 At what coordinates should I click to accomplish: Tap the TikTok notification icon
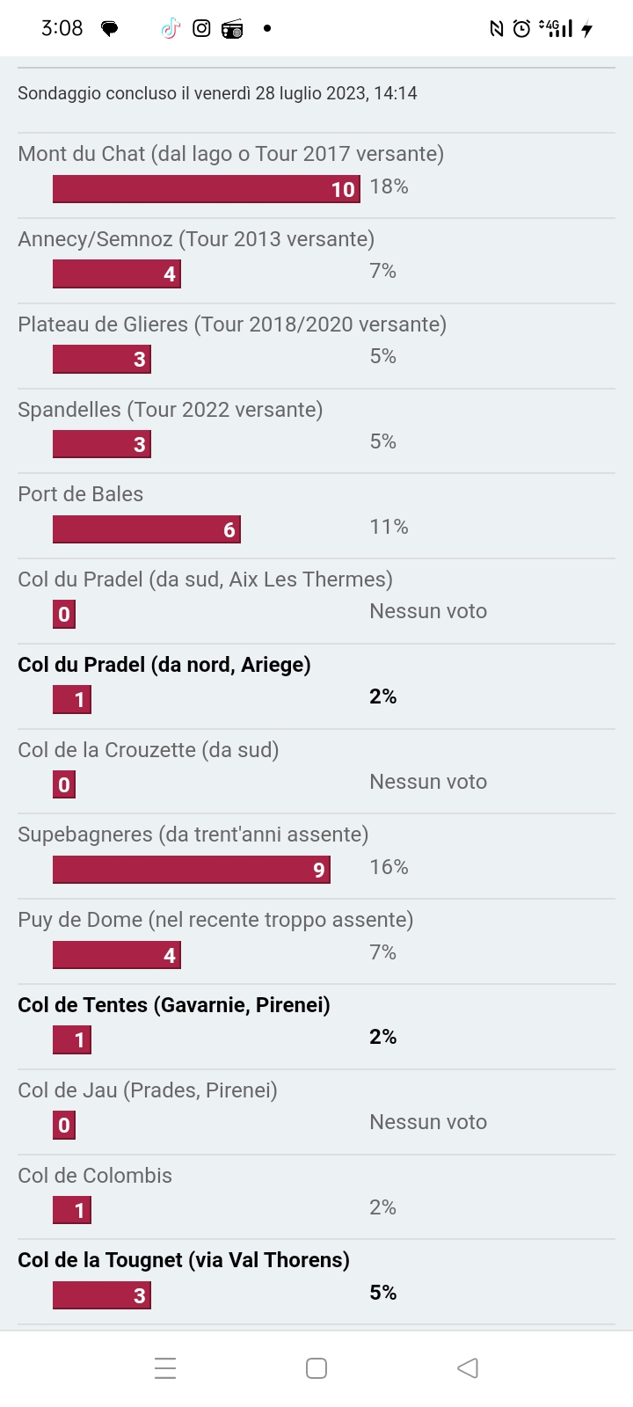pos(171,29)
